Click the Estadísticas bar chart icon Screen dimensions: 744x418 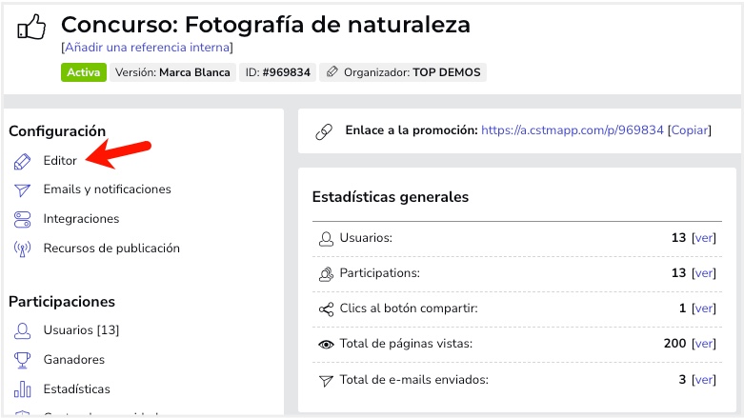coord(22,389)
